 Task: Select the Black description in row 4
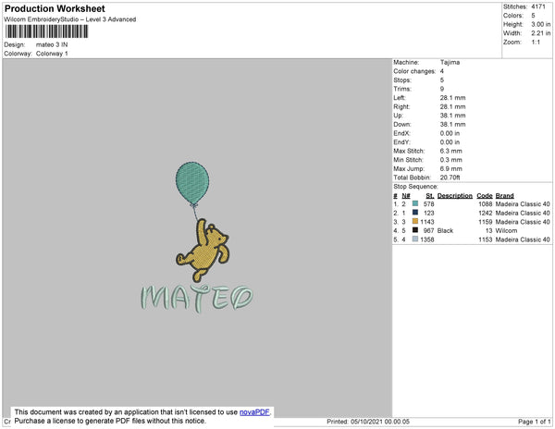(445, 230)
